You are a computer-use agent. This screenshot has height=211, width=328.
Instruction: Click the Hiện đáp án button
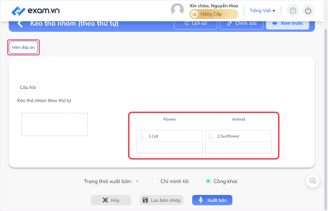point(23,47)
